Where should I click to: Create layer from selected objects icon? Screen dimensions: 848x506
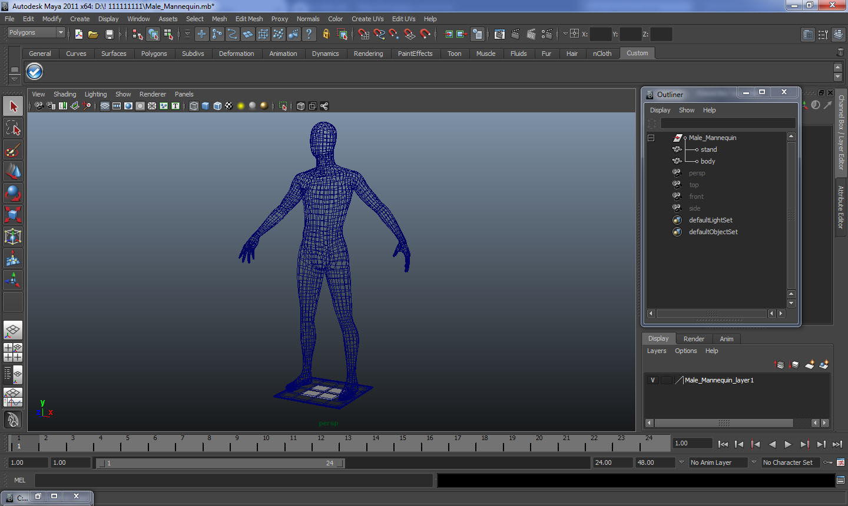[x=824, y=365]
